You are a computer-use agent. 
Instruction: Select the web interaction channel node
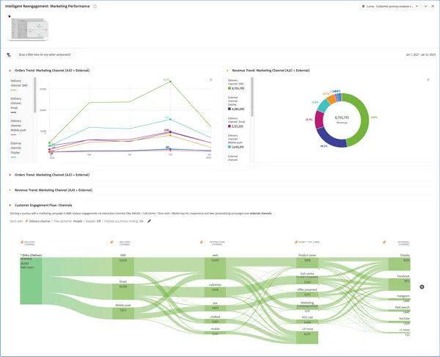tap(215, 268)
